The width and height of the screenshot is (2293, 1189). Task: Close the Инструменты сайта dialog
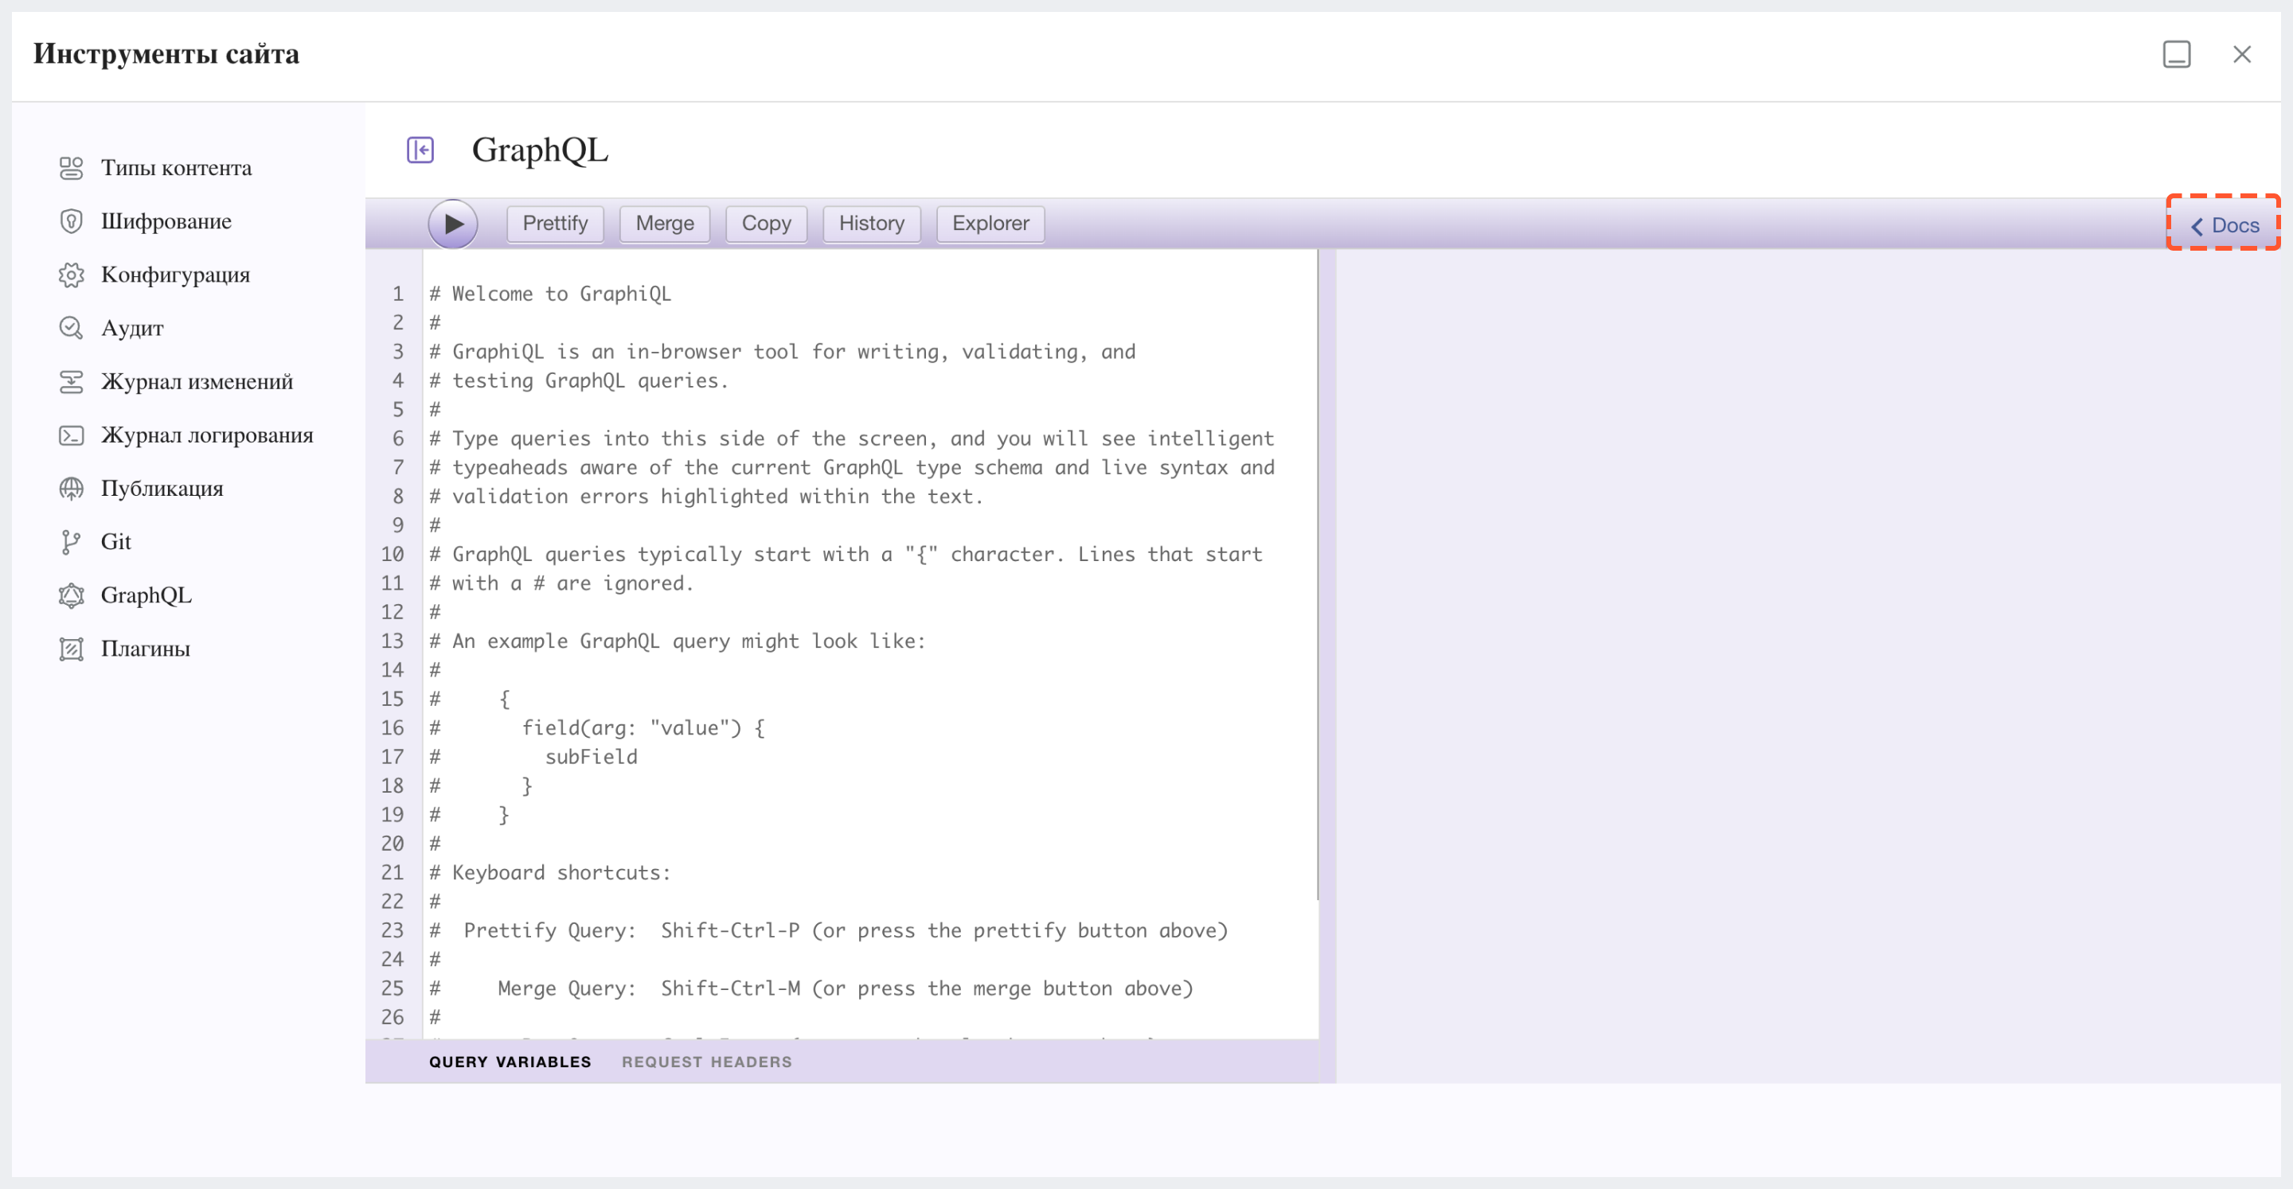pyautogui.click(x=2242, y=54)
